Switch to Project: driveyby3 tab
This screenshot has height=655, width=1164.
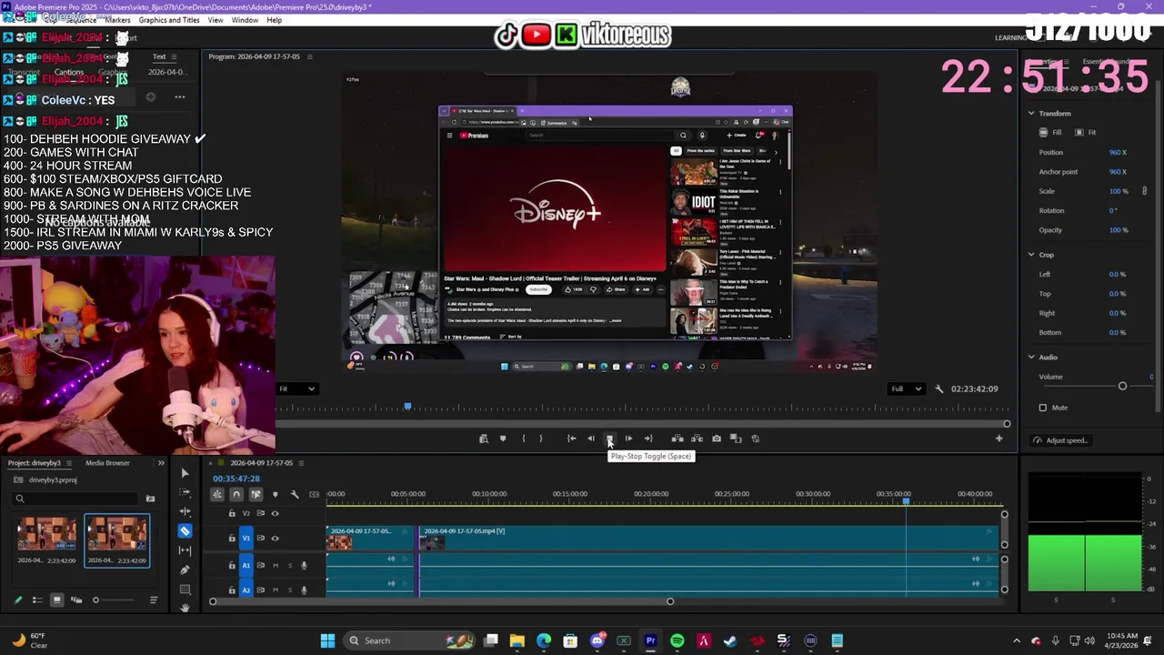click(35, 463)
